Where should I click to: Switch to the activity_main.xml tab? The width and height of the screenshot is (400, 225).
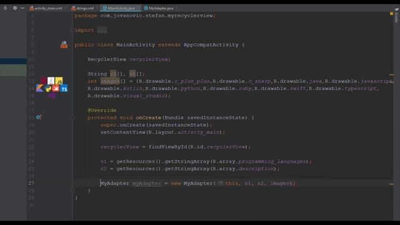click(x=48, y=8)
